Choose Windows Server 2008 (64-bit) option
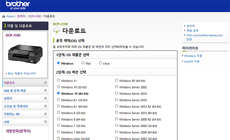This screenshot has height=140, width=230. coord(117,132)
